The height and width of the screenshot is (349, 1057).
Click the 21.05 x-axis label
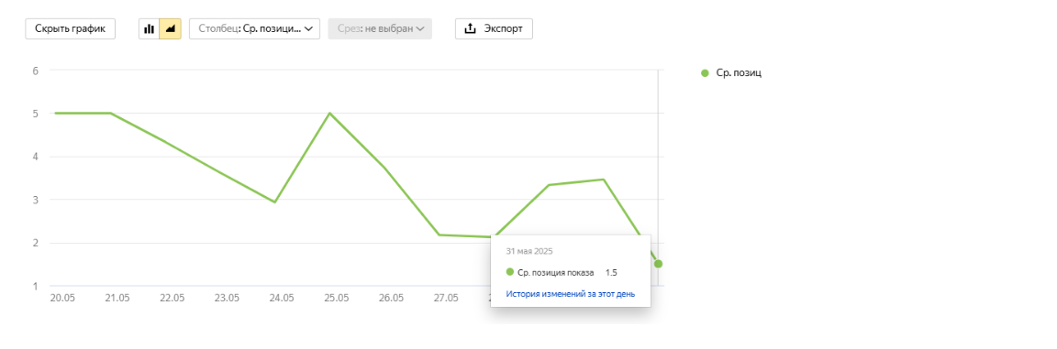(x=117, y=297)
